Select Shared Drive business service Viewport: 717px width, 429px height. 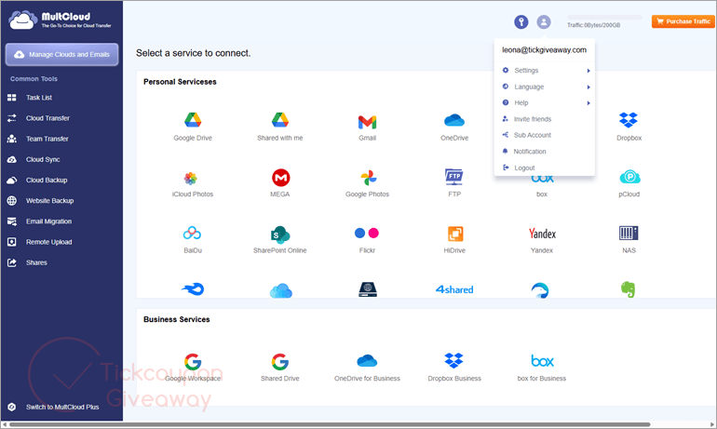(280, 368)
